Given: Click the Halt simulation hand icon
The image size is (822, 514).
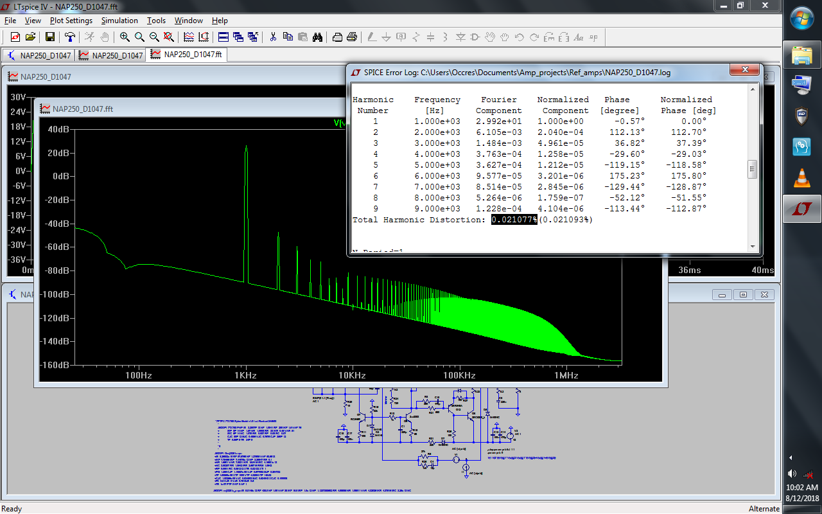Looking at the screenshot, I should (x=104, y=37).
